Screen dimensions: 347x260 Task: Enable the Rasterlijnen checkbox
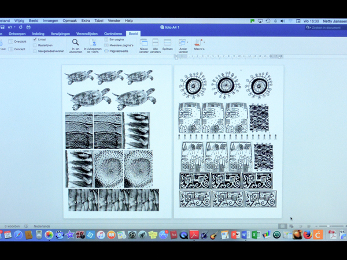tap(35, 45)
